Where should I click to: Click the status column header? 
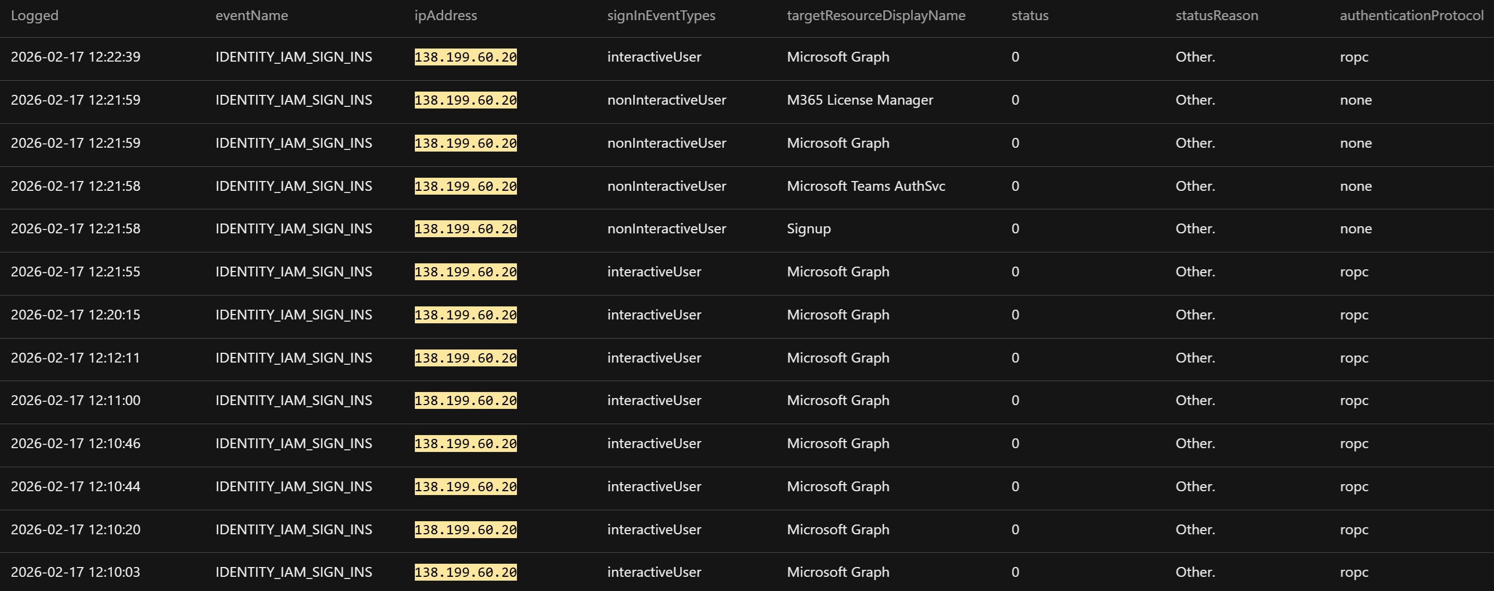1029,16
